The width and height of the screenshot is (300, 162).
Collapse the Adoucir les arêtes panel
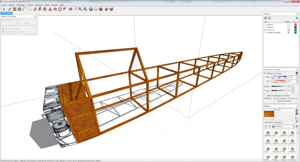click(35, 16)
